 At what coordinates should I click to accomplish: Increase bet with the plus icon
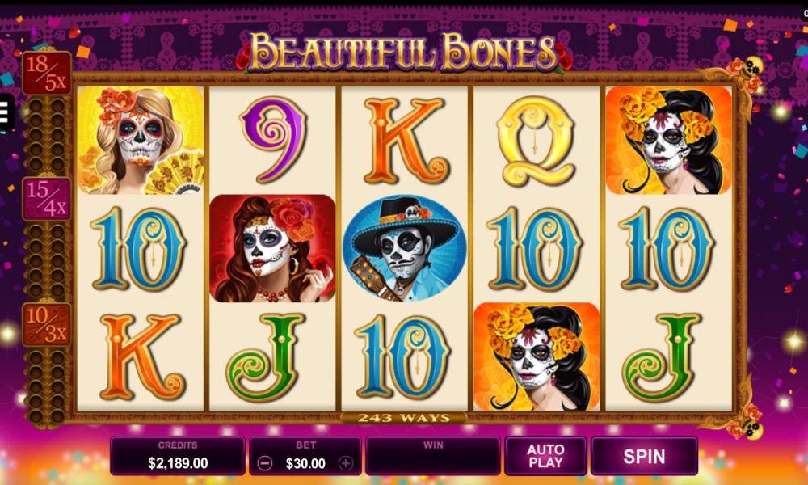point(346,463)
